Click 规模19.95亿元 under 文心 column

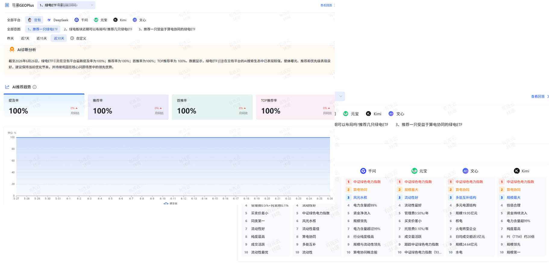(x=466, y=213)
